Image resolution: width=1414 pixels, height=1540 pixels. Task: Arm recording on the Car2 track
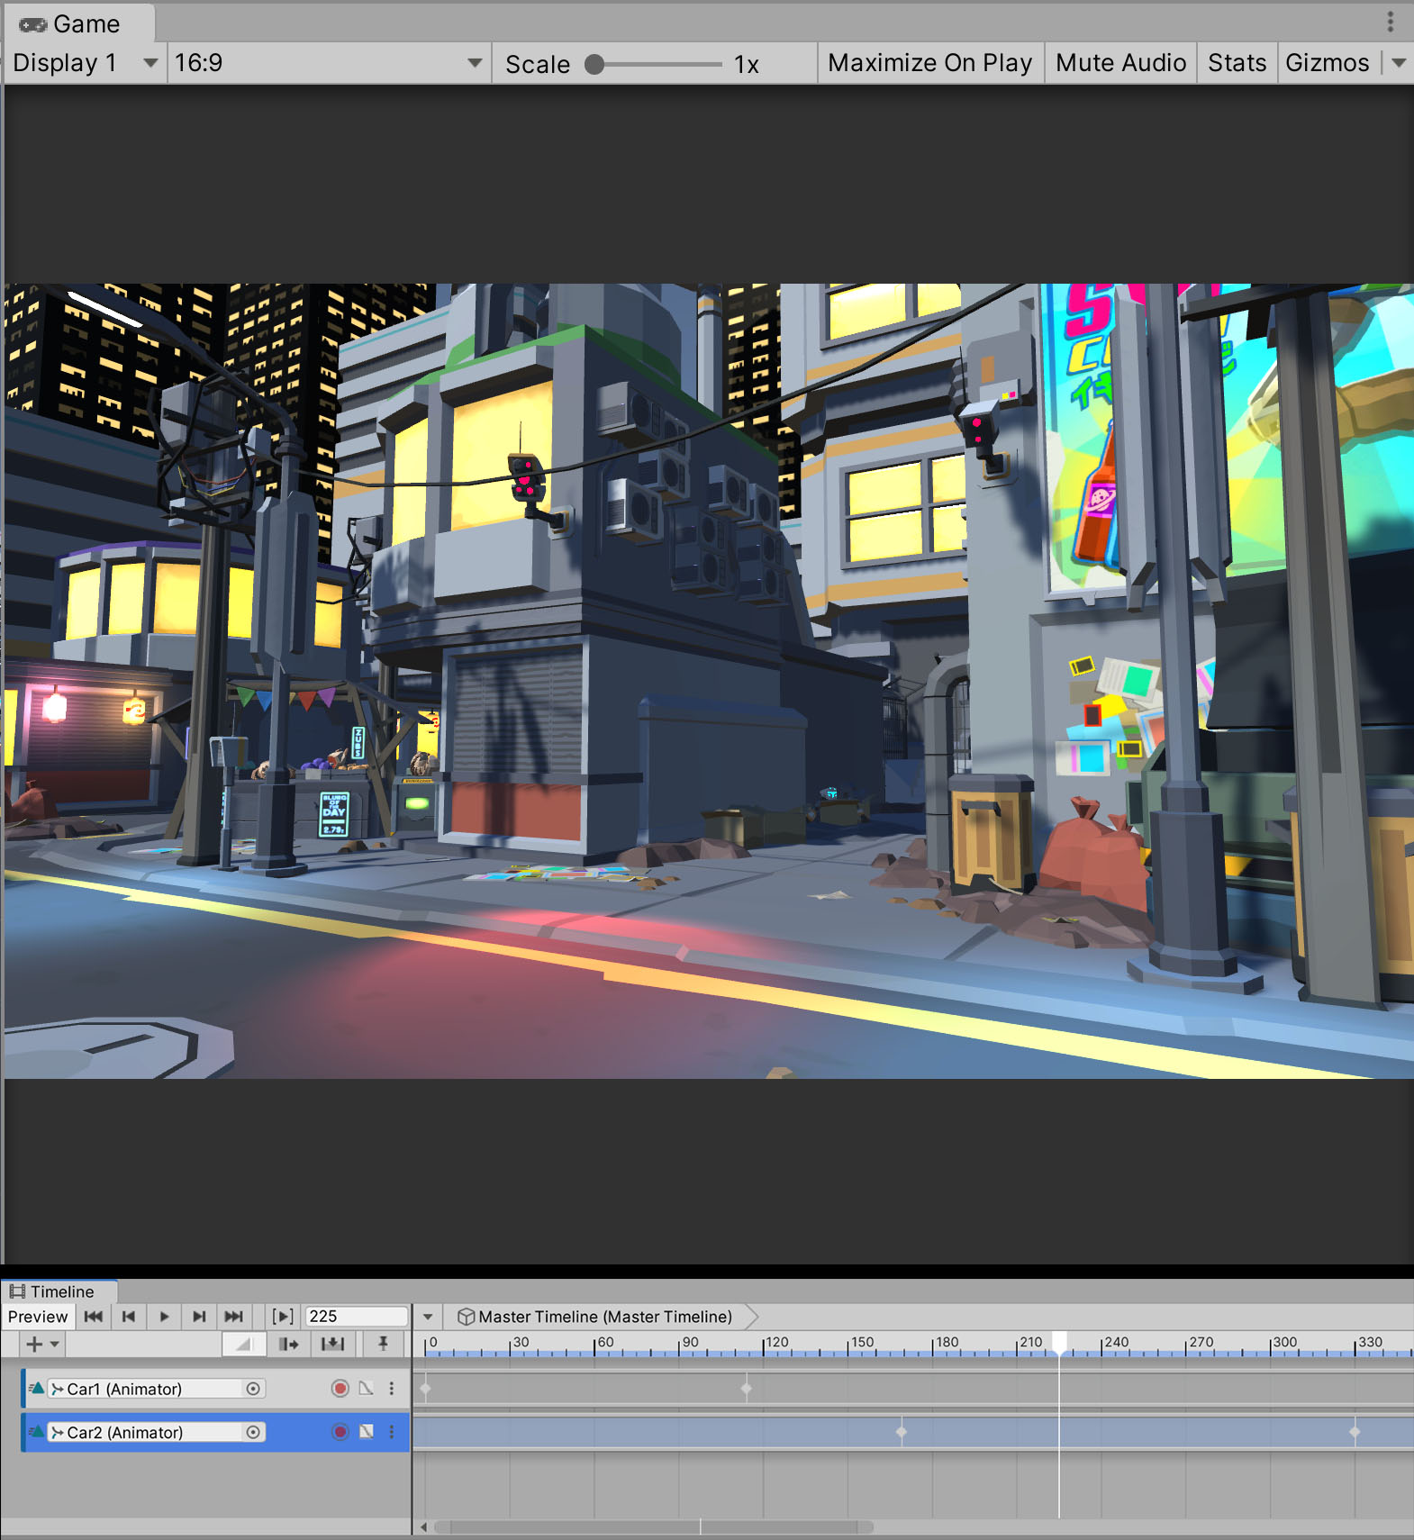click(x=340, y=1432)
